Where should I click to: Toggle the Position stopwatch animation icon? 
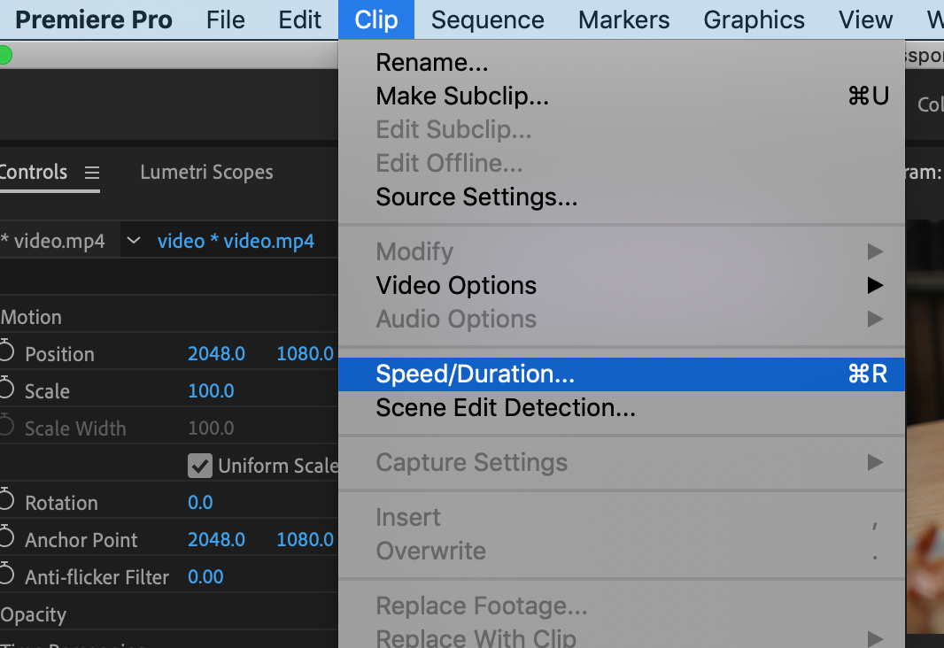[x=6, y=351]
